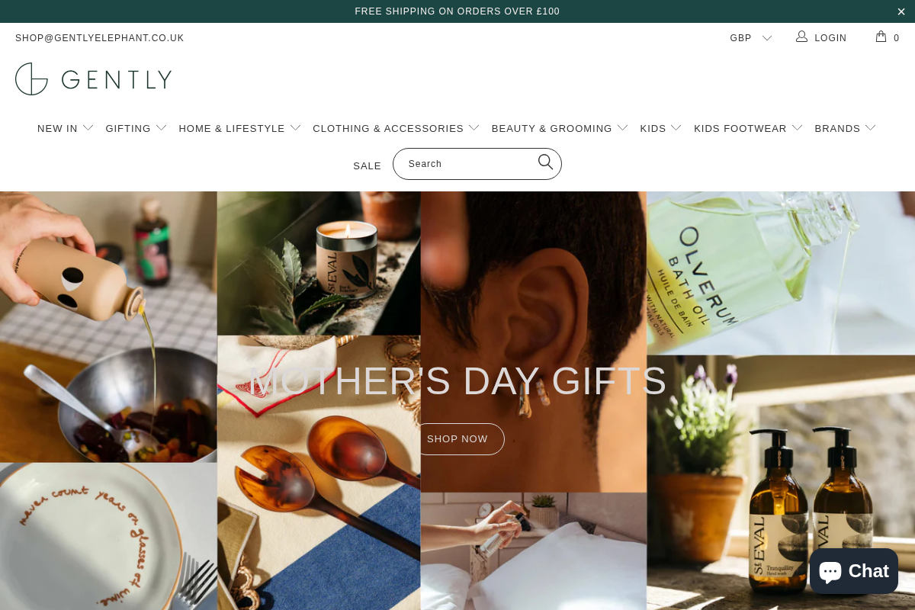Click the Mother's Day Gifts banner heading
This screenshot has width=915, height=610.
pos(457,381)
